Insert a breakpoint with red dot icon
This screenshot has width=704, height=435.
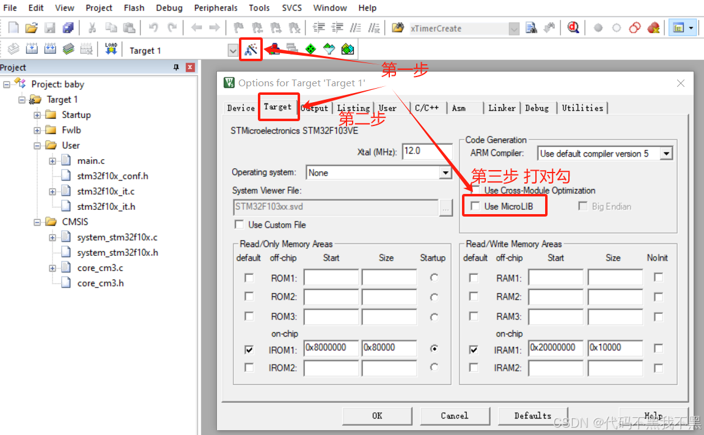tap(598, 28)
